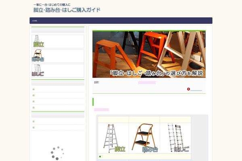Click the green dot below the table images
The height and width of the screenshot is (161, 242).
coord(100,157)
